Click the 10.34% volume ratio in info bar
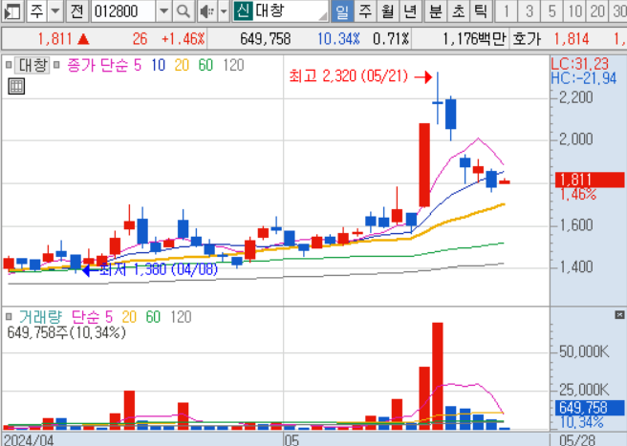This screenshot has height=446, width=627. pos(338,39)
